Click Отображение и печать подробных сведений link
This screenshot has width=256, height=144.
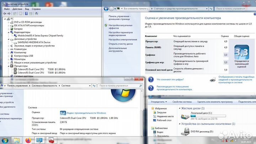(236, 80)
